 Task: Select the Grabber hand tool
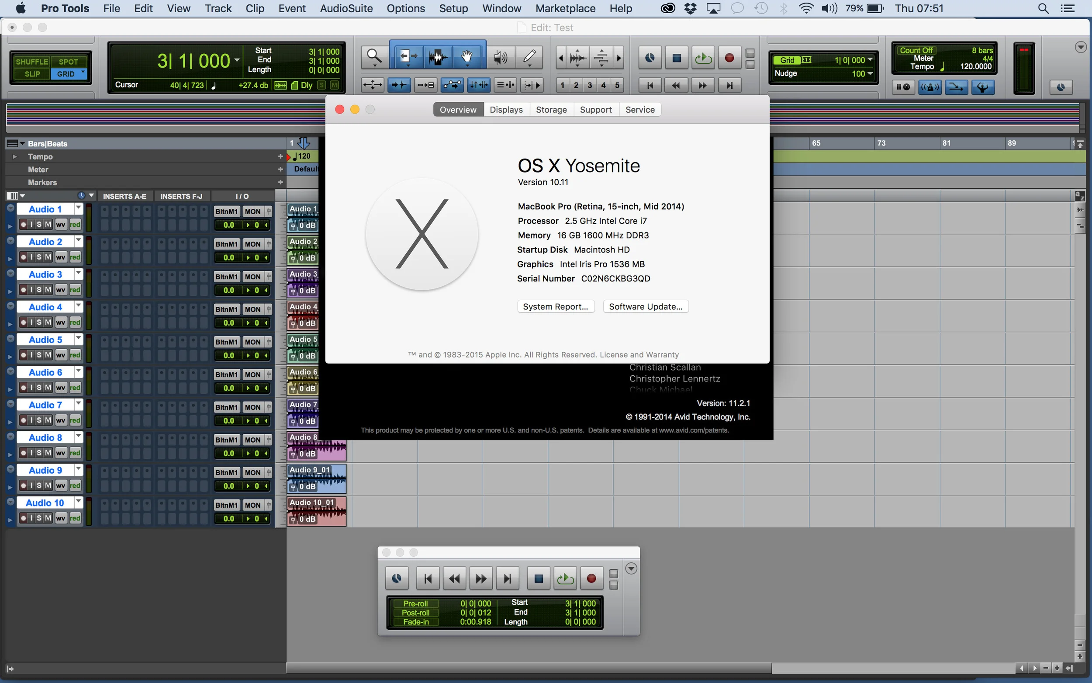[x=467, y=57]
